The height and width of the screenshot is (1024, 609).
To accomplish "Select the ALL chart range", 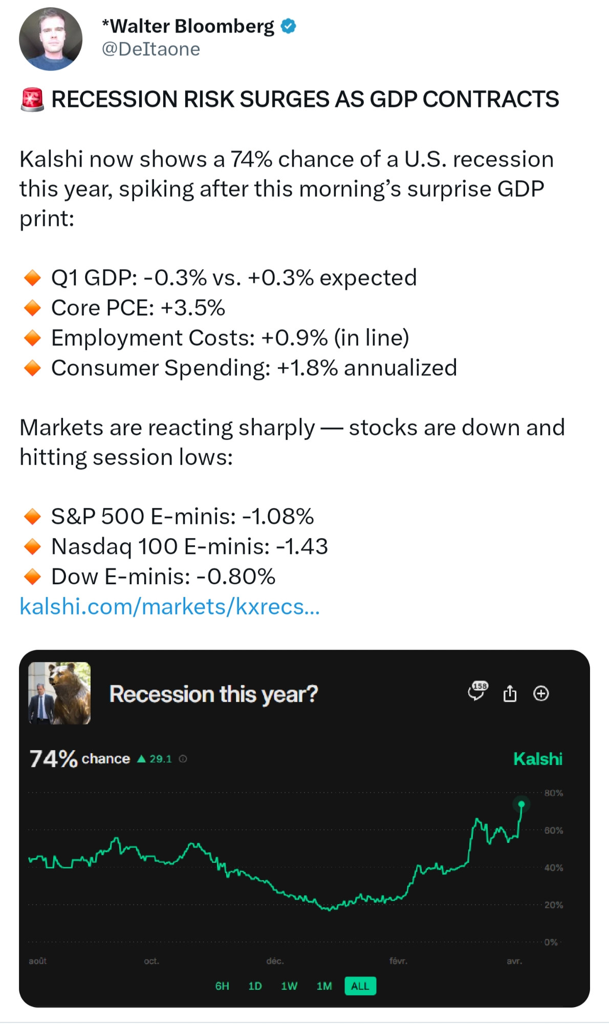I will coord(360,986).
